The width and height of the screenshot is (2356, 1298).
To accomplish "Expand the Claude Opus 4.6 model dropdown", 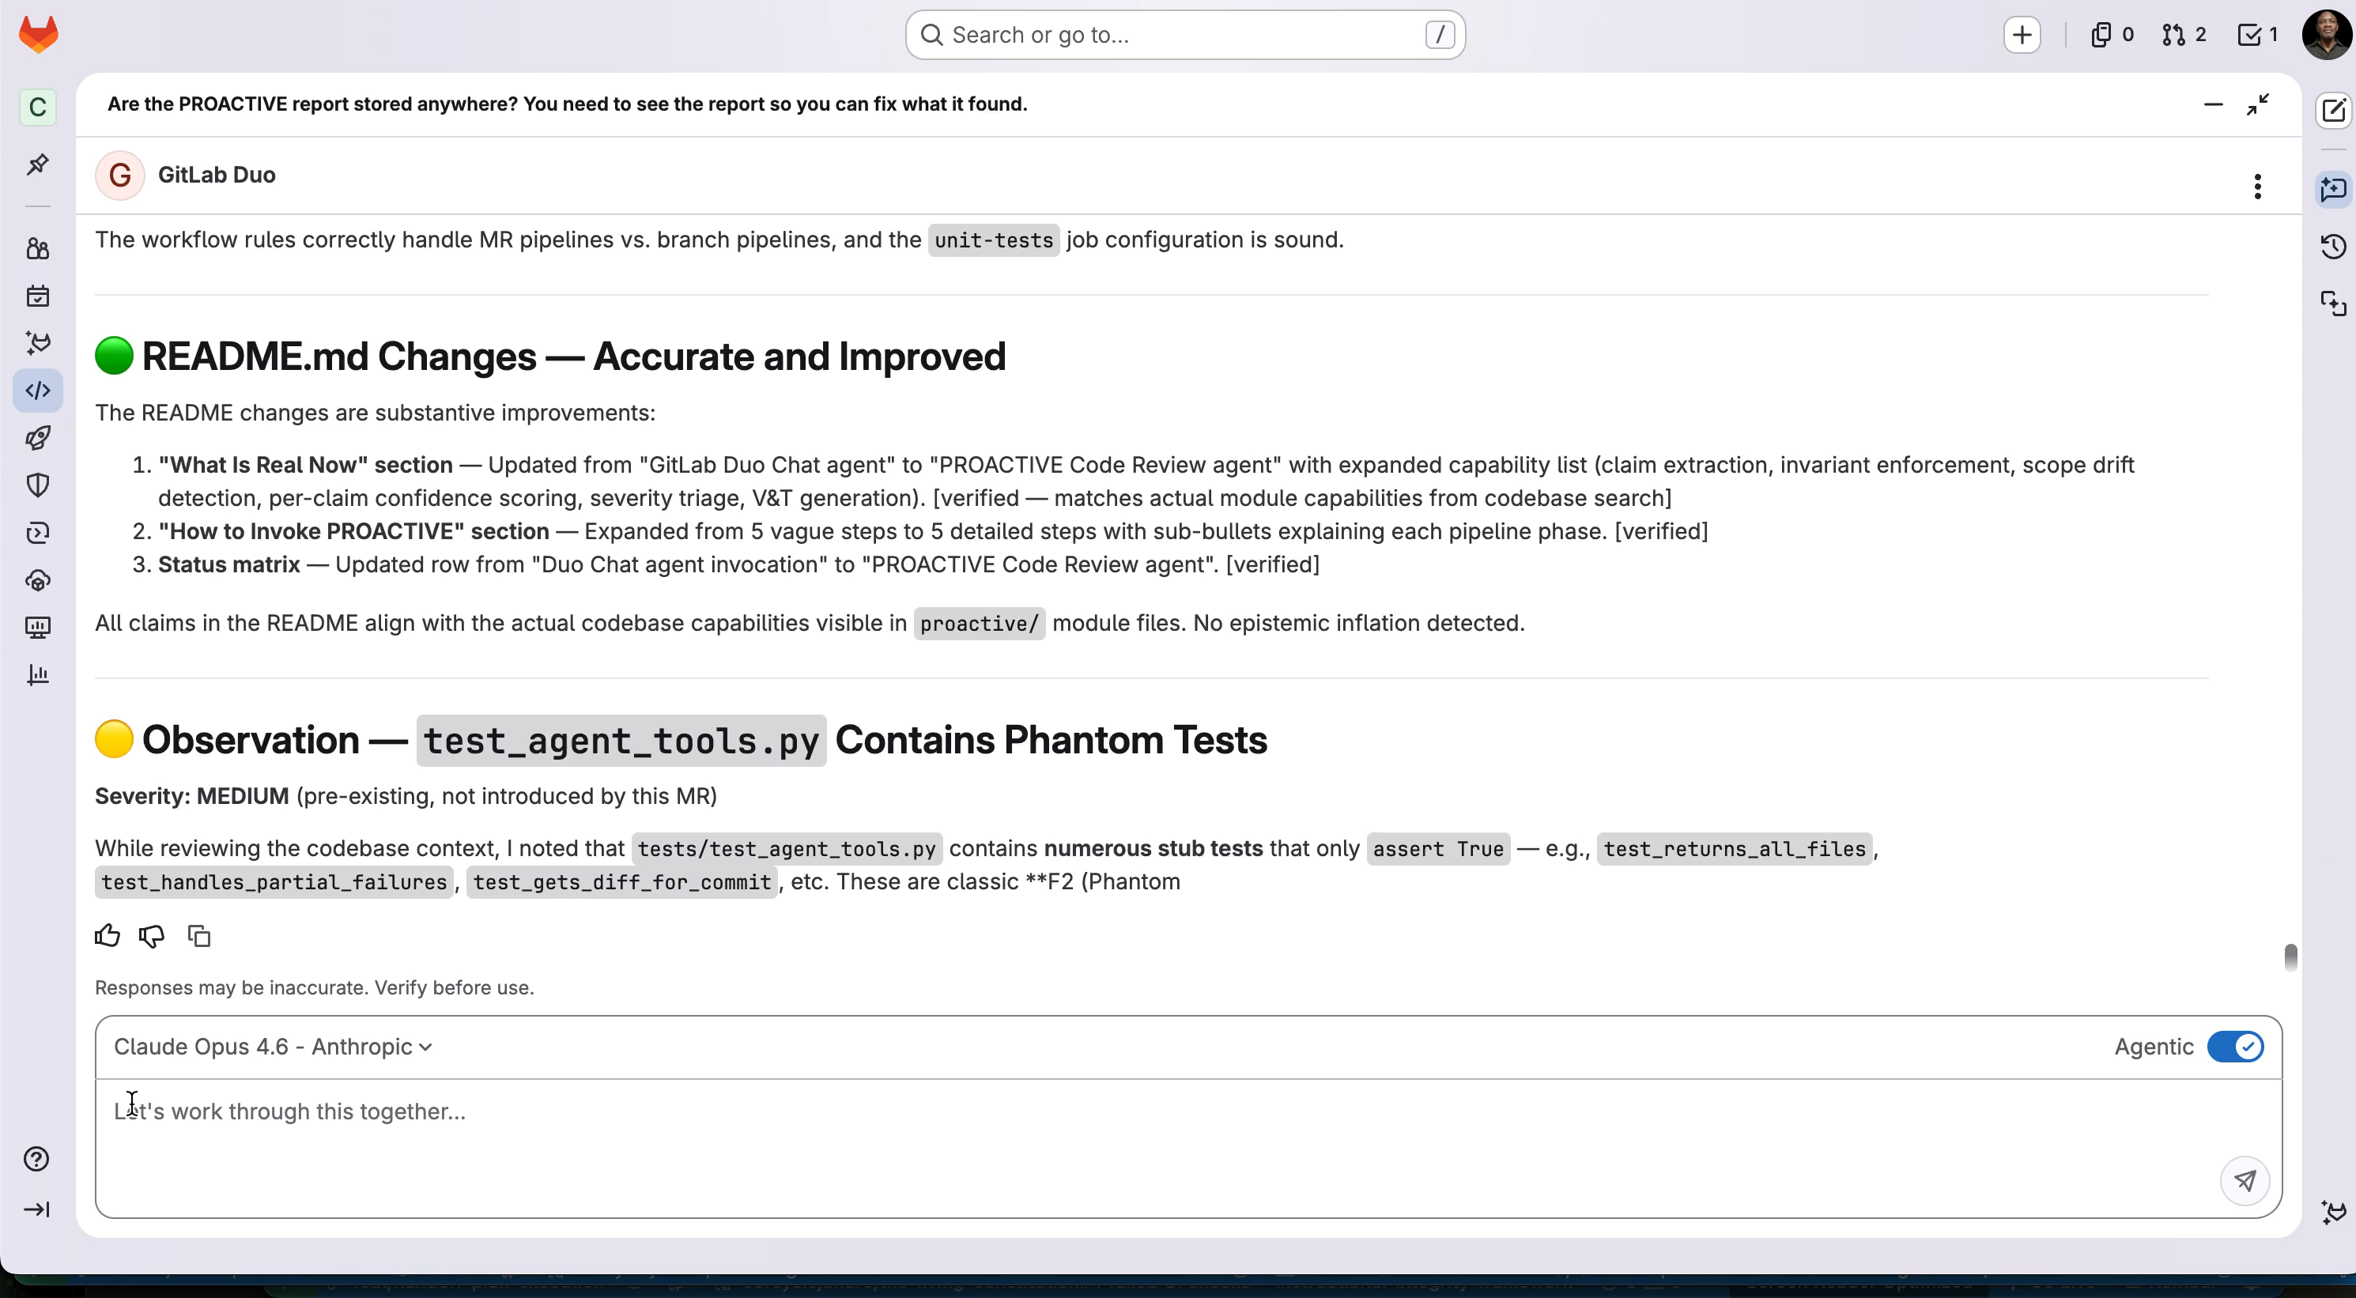I will [273, 1047].
